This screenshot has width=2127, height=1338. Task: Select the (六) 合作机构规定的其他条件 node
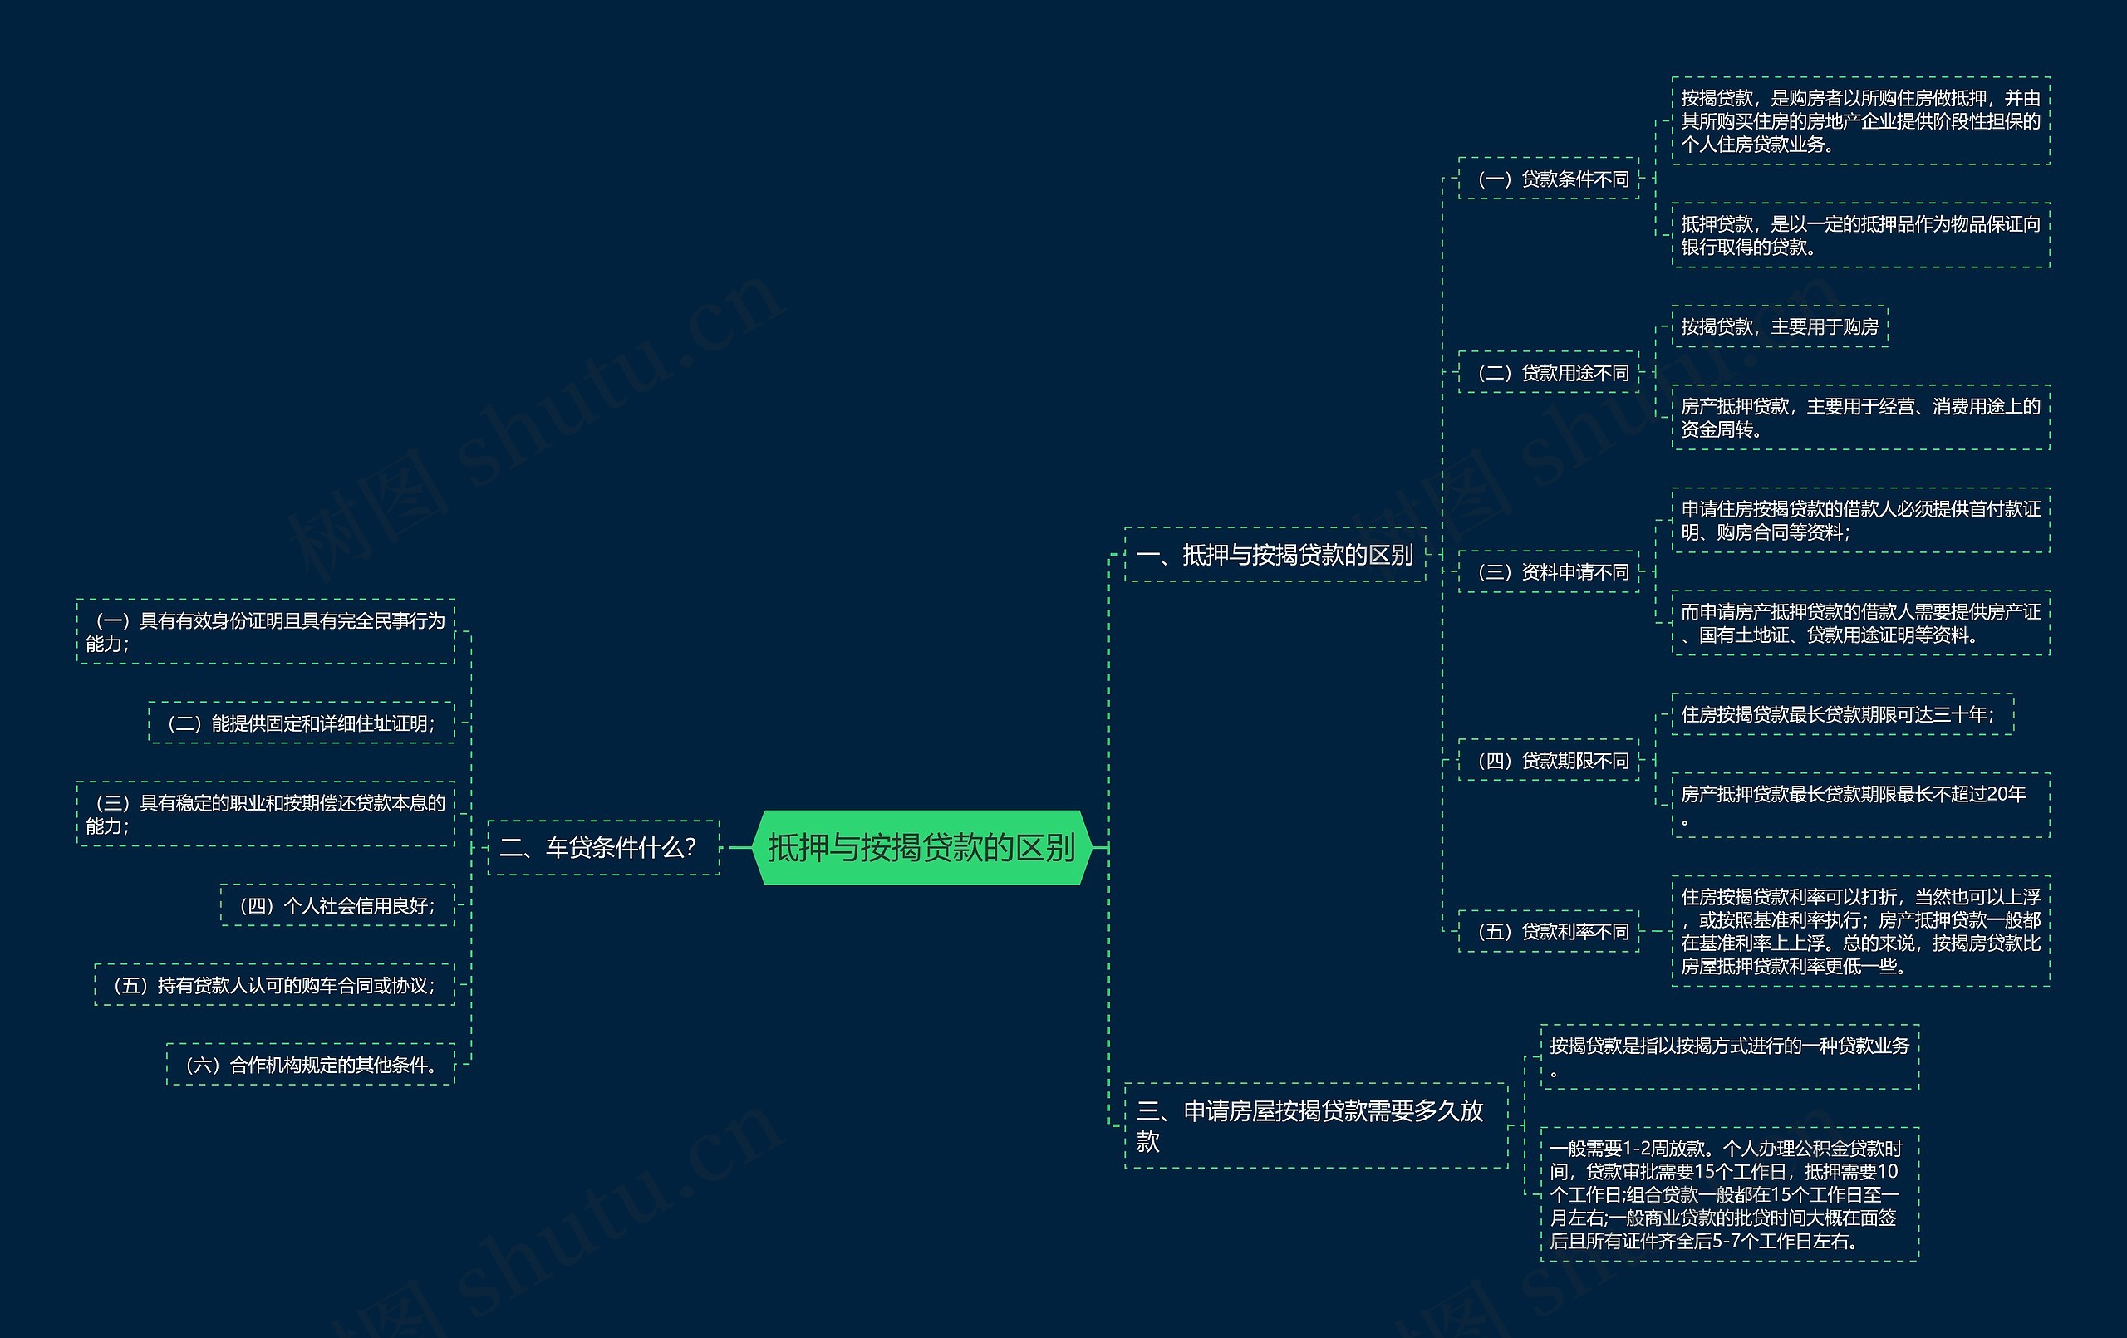310,1064
